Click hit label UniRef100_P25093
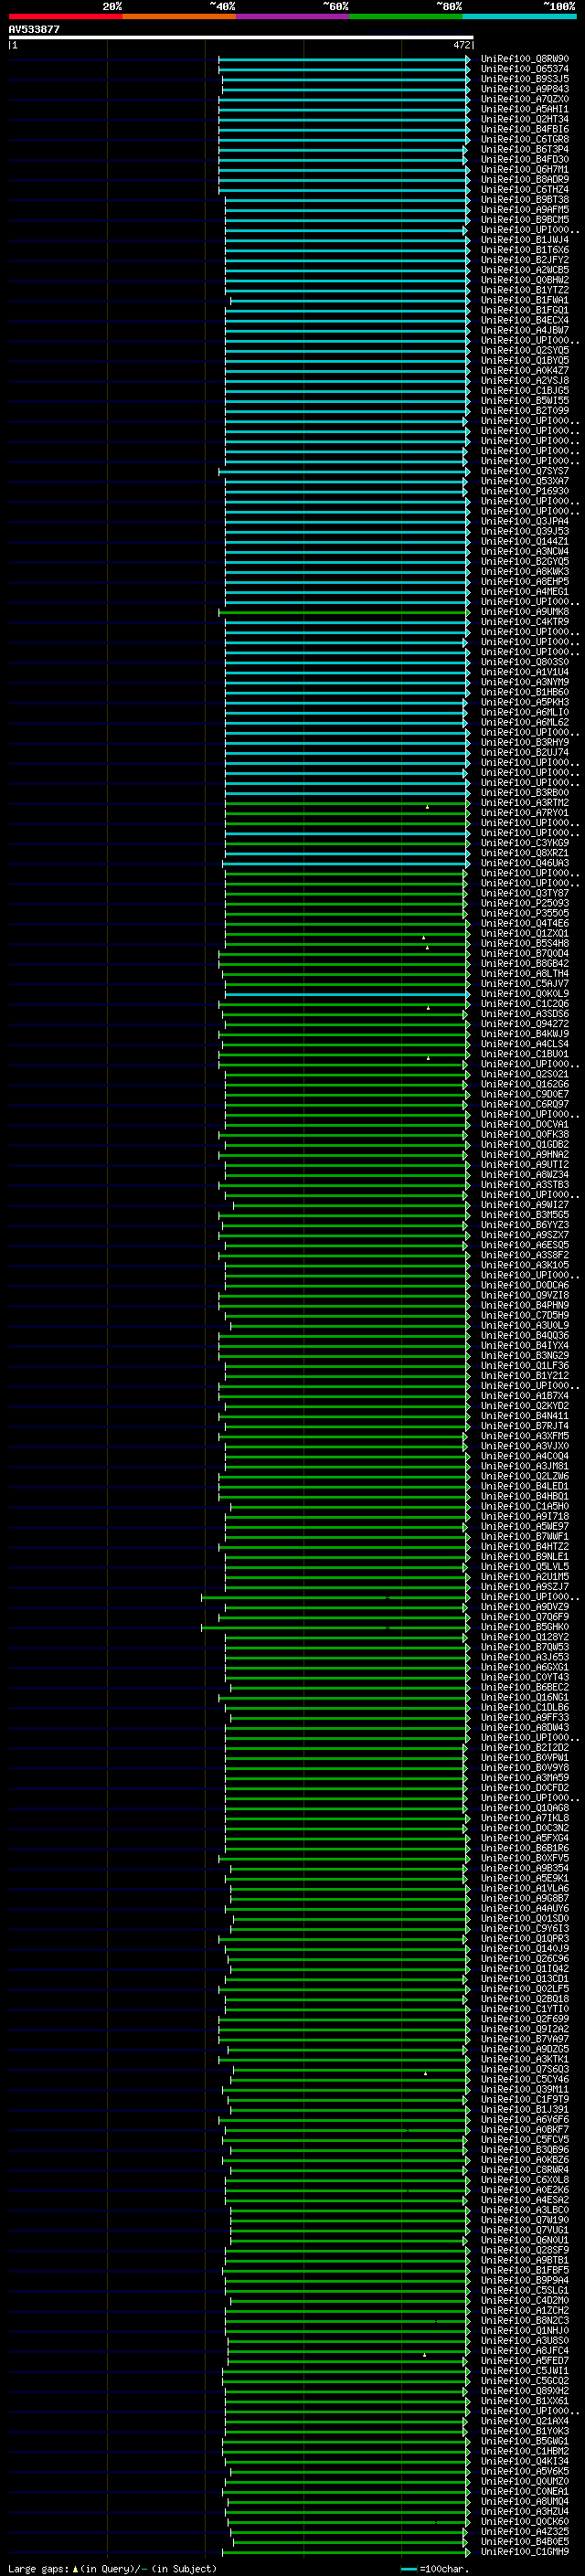 tap(524, 903)
